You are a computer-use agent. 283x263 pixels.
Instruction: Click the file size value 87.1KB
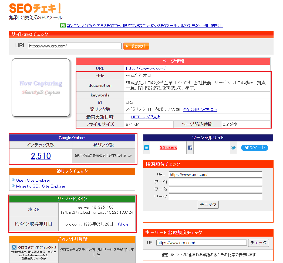click(x=132, y=124)
